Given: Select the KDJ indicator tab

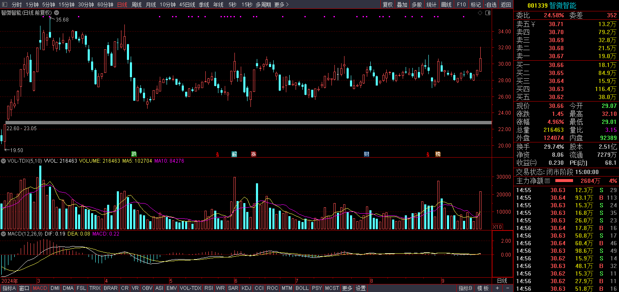Looking at the screenshot, I should click(x=246, y=288).
